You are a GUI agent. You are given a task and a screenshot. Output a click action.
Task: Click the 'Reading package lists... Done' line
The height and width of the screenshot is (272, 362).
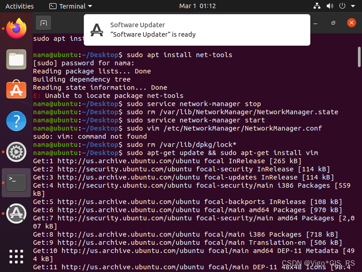click(x=92, y=71)
